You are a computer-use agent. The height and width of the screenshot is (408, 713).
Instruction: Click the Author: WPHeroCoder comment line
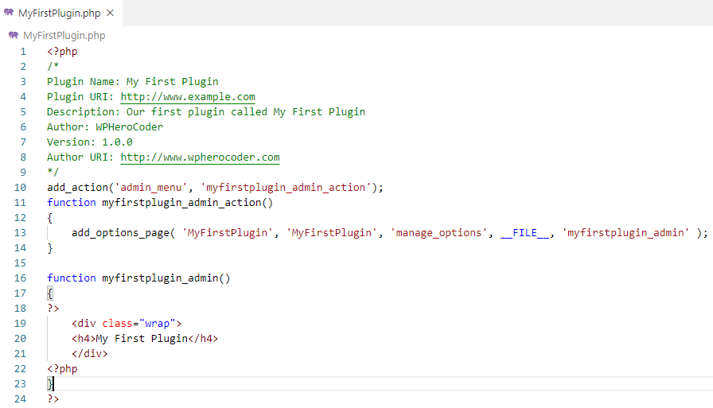point(105,127)
